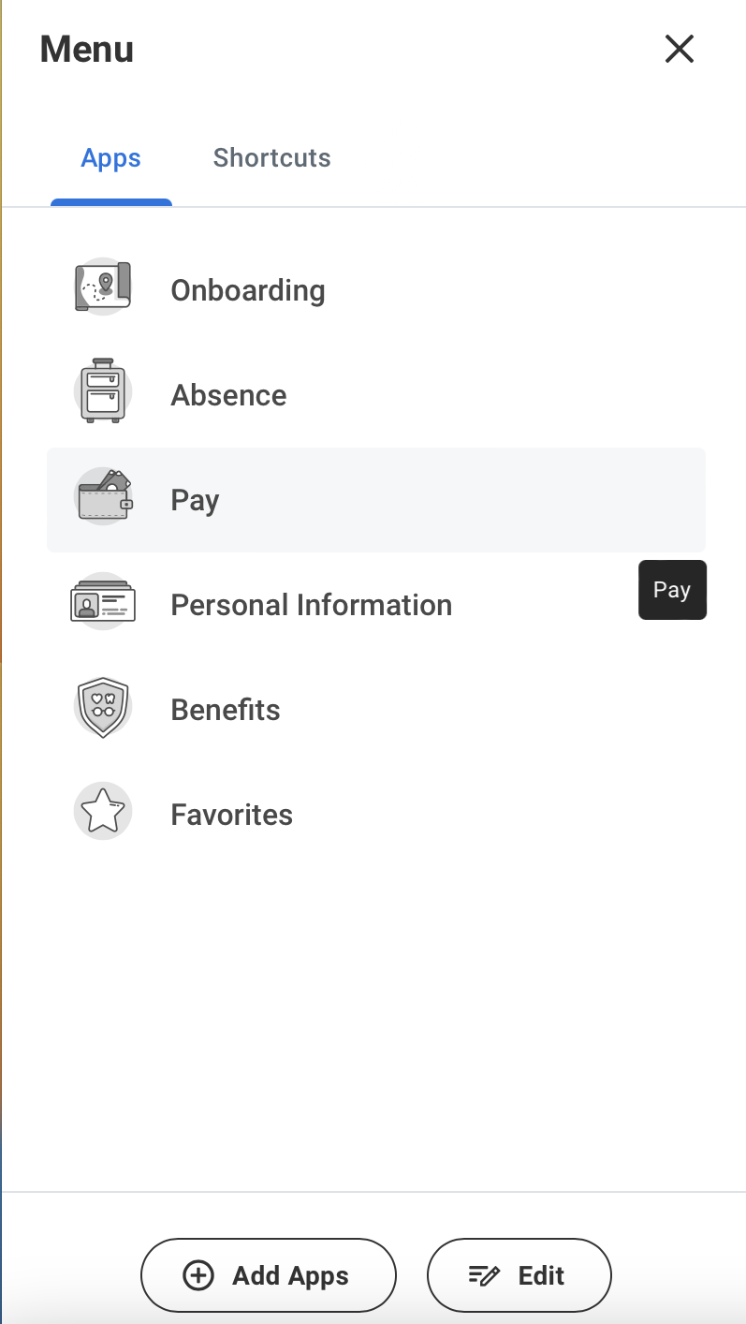Click the plus icon on Add Apps
Screen dimensions: 746x1324
198,1275
